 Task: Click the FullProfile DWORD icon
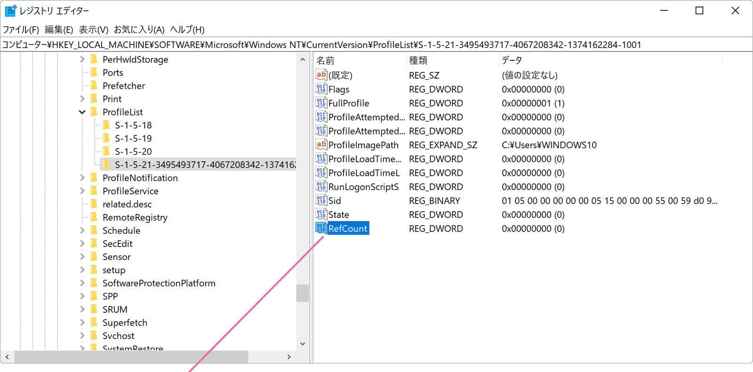click(x=321, y=103)
